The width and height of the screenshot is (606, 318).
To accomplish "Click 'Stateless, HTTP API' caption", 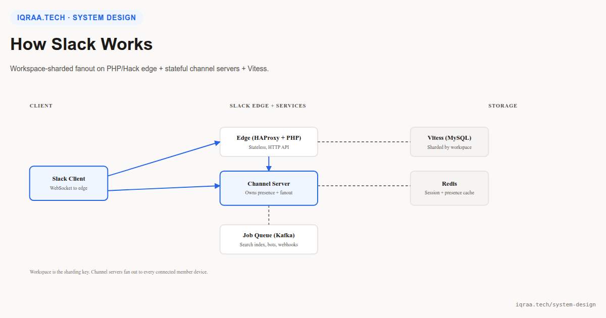I will pos(269,147).
